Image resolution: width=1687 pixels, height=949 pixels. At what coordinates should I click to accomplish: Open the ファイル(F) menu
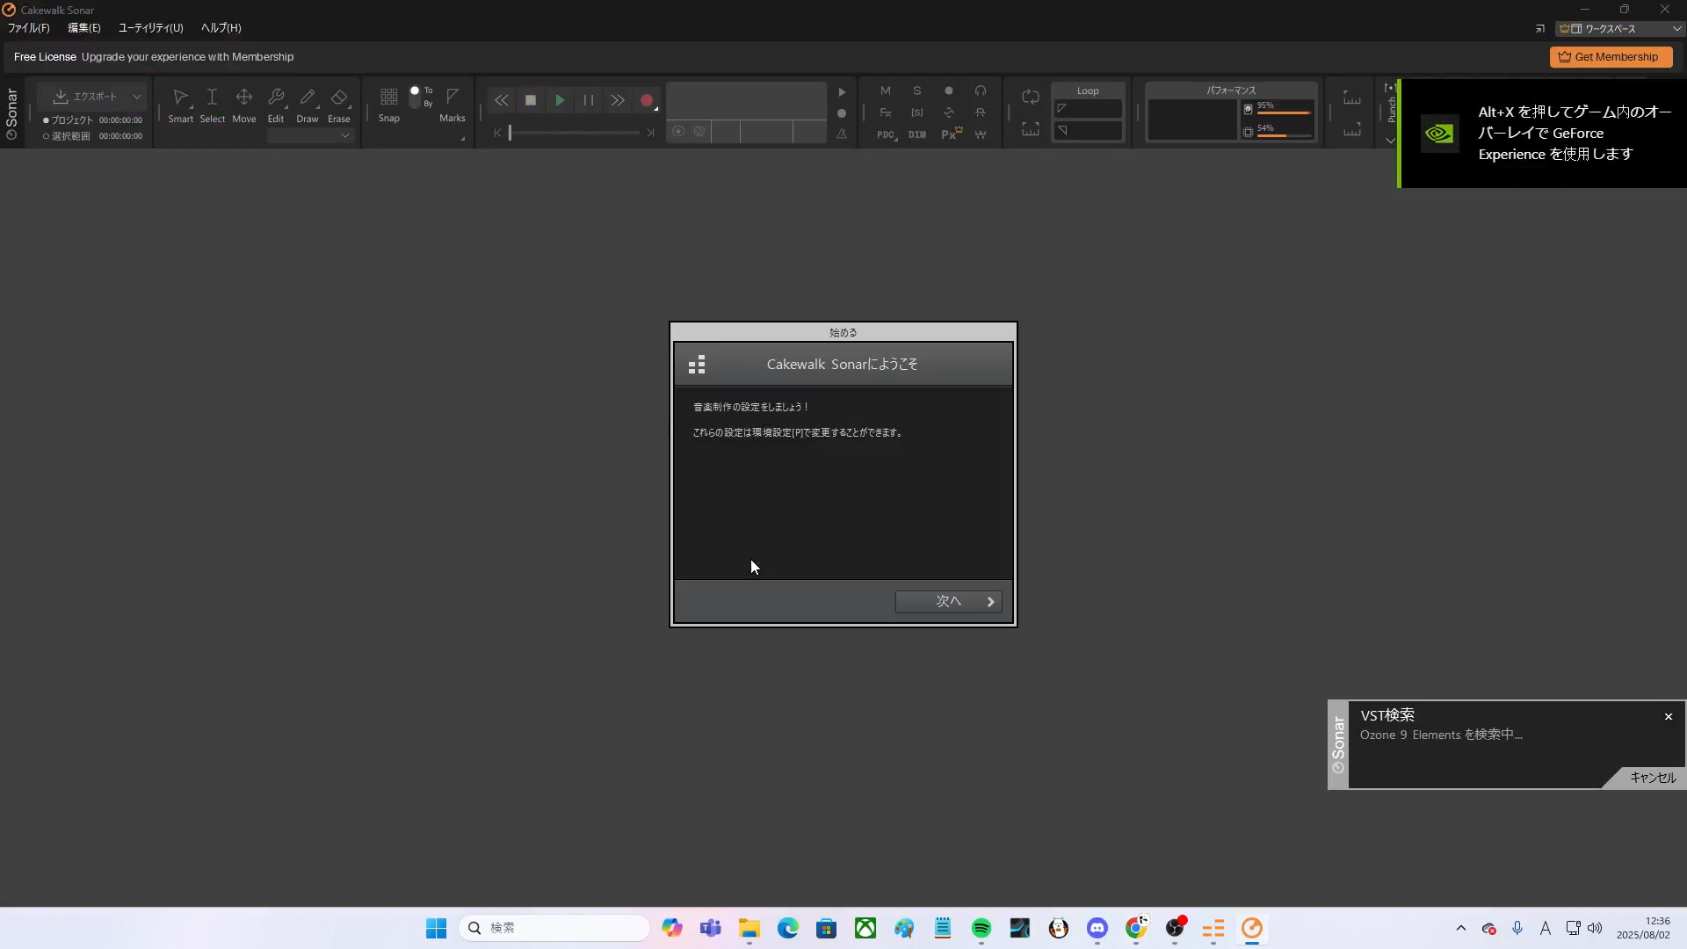29,28
